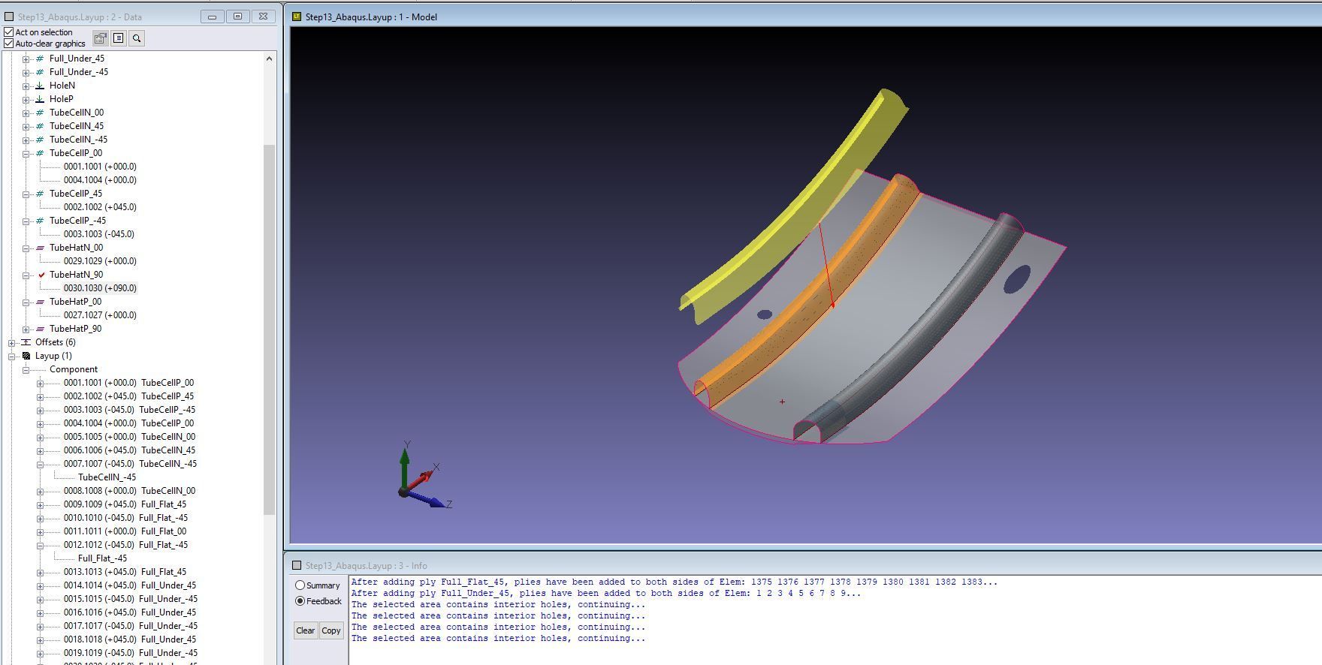Click the magnifier search icon
The width and height of the screenshot is (1322, 665).
tap(137, 38)
